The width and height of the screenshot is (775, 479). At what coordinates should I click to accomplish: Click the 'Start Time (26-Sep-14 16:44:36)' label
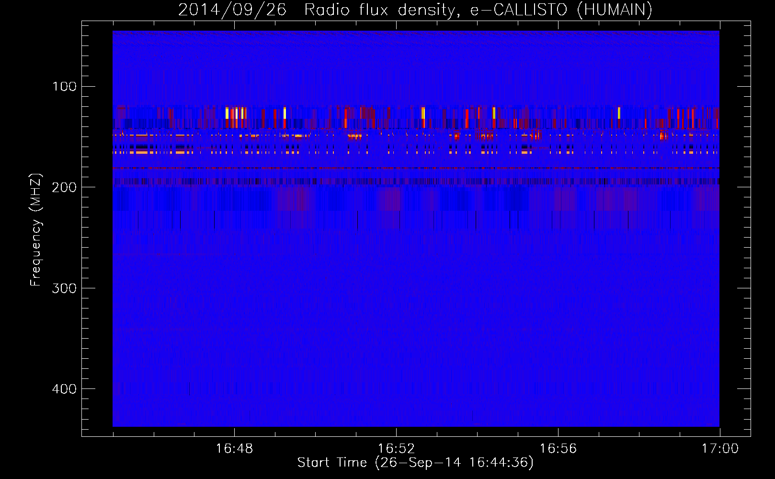coord(415,463)
